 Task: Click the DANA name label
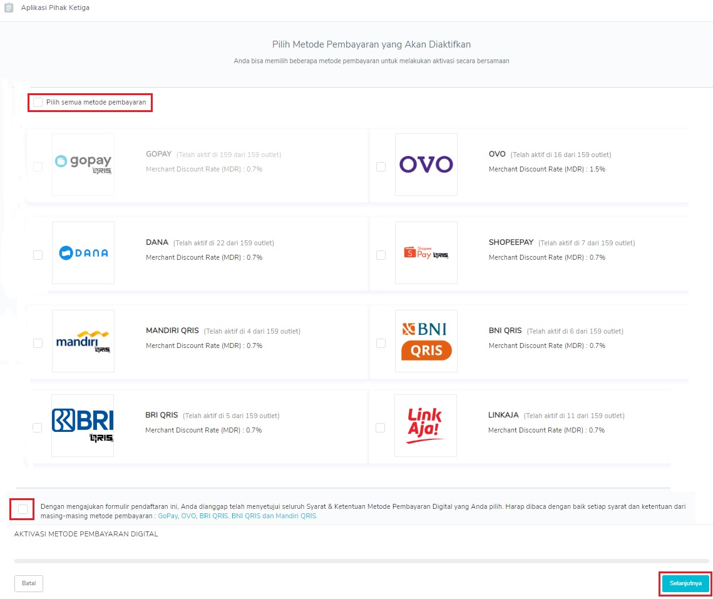pos(157,242)
